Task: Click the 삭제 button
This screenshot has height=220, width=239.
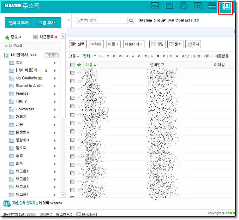Action: (x=97, y=44)
